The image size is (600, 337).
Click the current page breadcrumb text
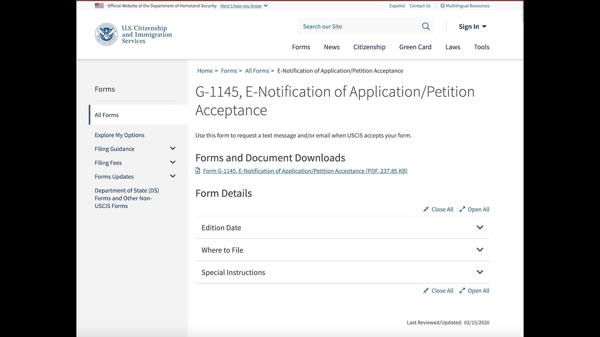[340, 71]
